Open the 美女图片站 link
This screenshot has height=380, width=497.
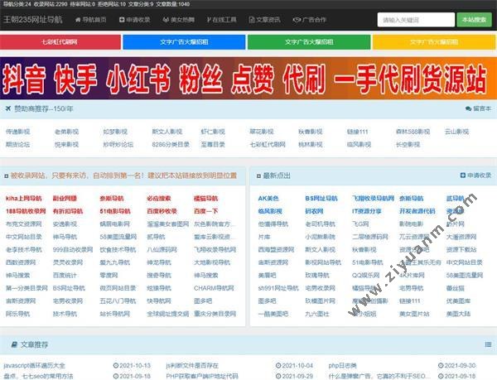[x=414, y=314]
